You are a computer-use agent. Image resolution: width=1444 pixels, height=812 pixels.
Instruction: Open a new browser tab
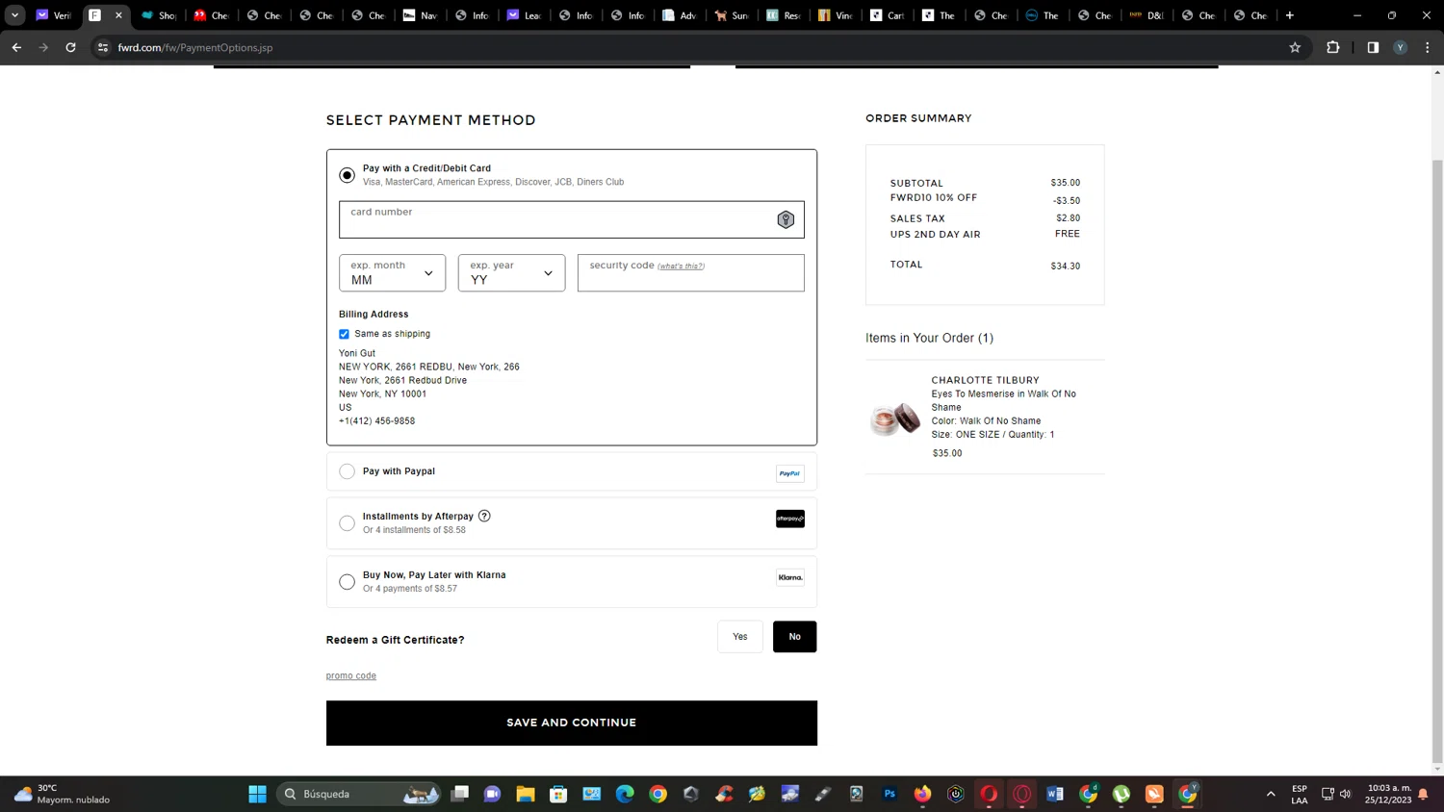[x=1290, y=15]
